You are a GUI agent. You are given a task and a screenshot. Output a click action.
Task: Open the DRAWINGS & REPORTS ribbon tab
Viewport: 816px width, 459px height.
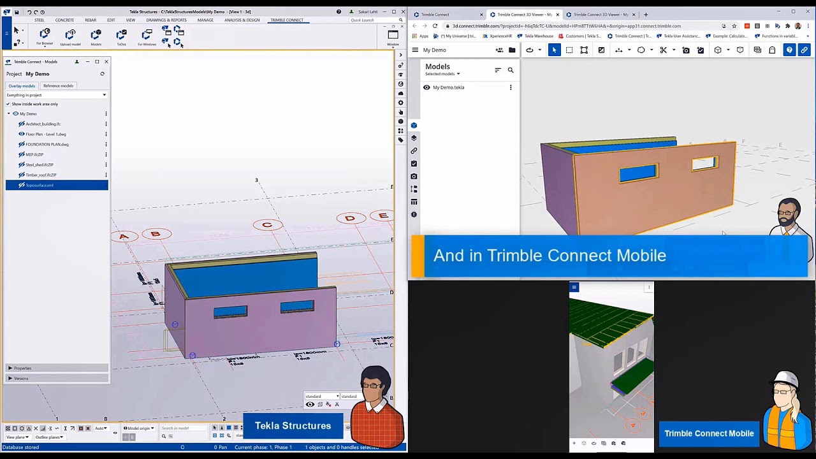tap(166, 20)
